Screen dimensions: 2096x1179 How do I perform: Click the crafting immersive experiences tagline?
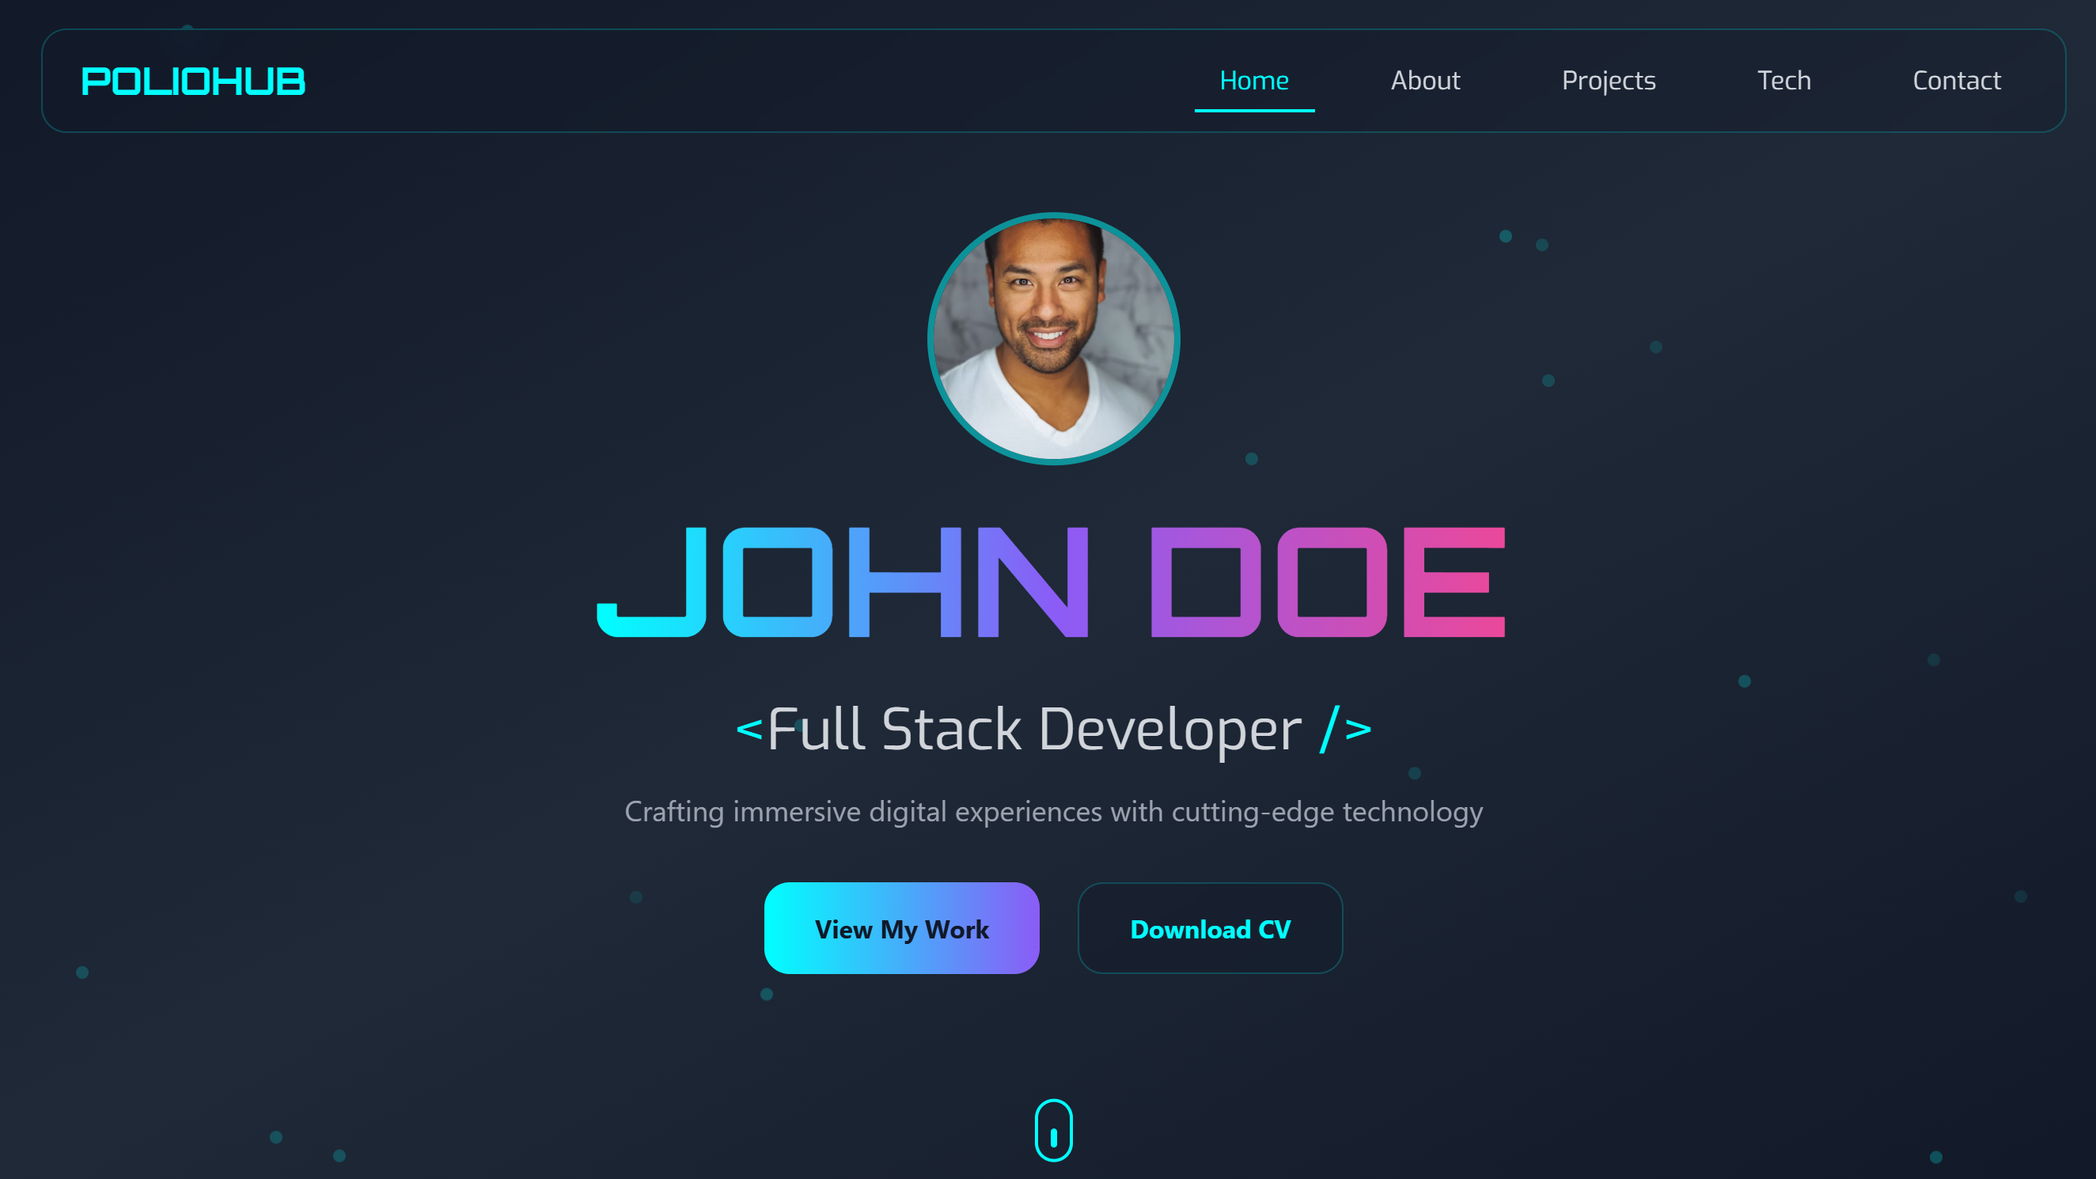pyautogui.click(x=1053, y=811)
